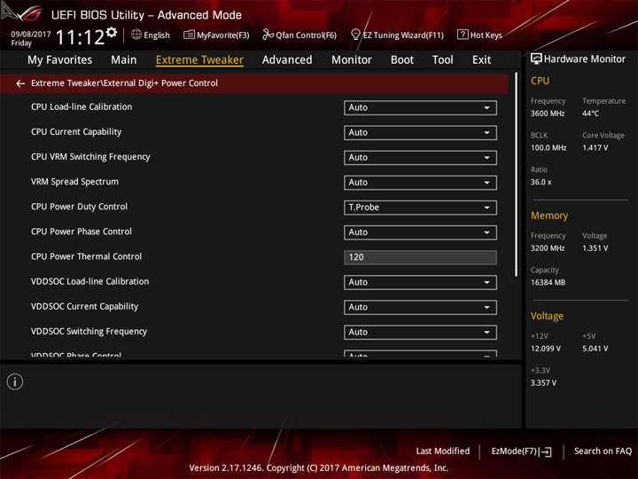Select VDDSOC Load-line Calibration label
The height and width of the screenshot is (479, 638).
click(89, 281)
